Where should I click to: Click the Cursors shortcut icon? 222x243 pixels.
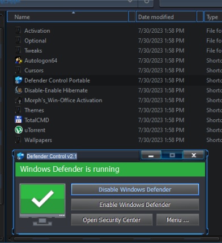pos(18,70)
